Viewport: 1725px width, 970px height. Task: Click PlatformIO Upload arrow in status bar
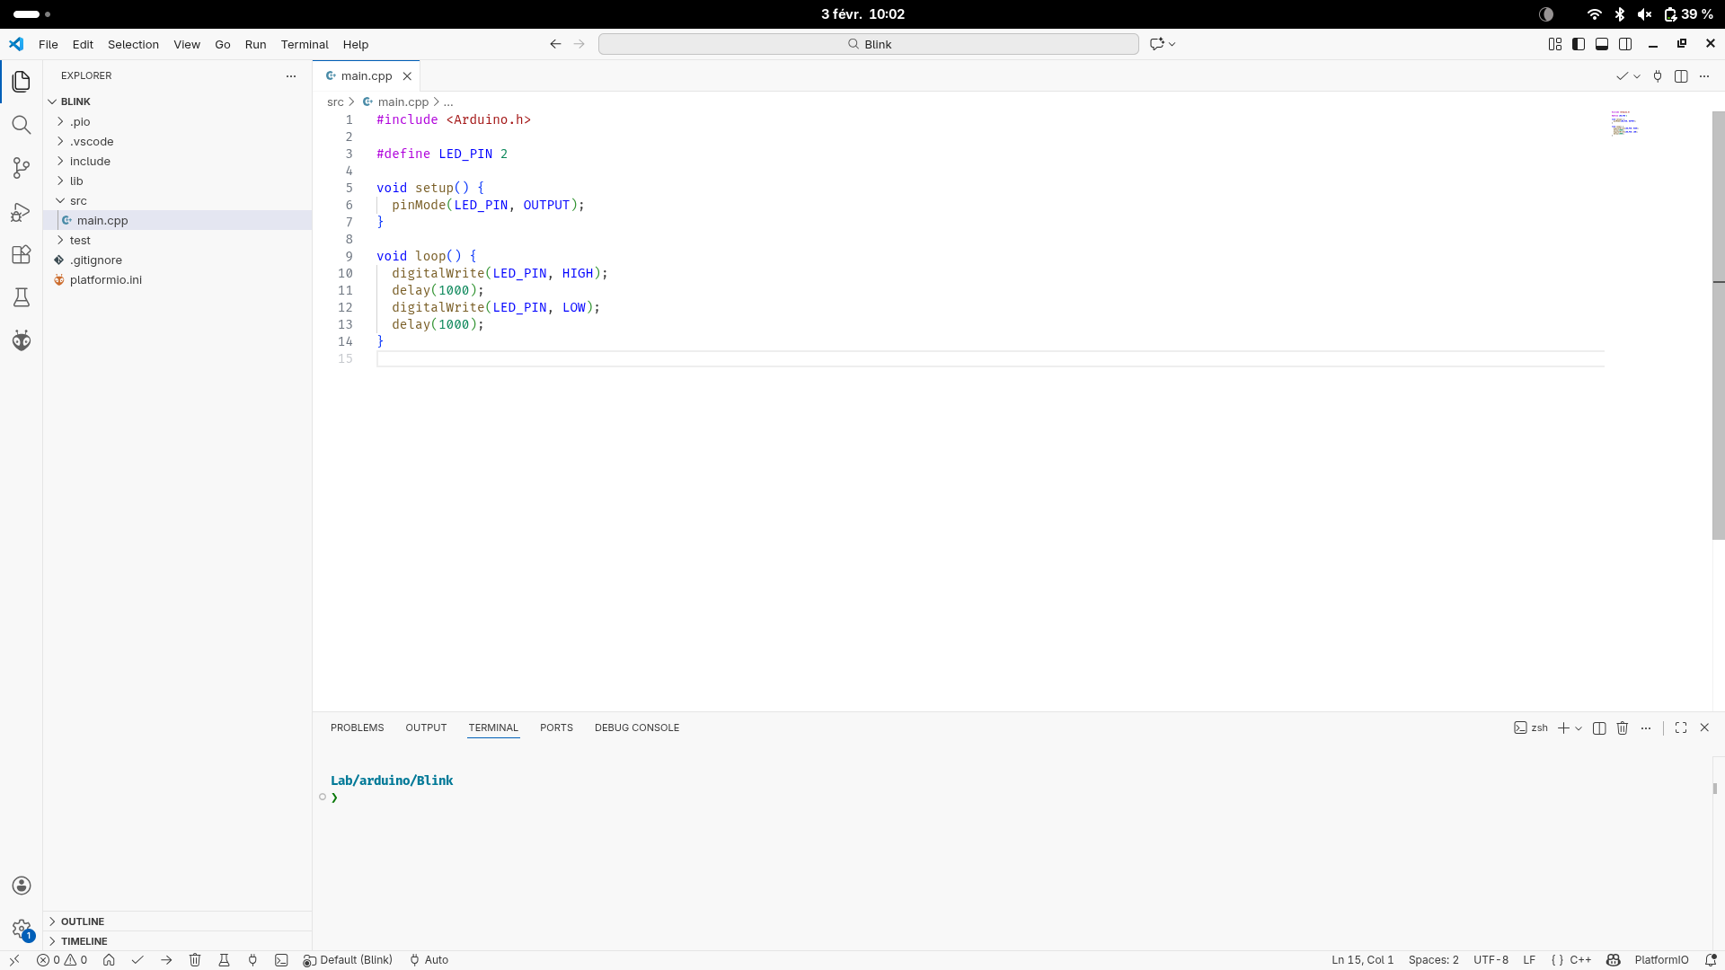pyautogui.click(x=166, y=960)
